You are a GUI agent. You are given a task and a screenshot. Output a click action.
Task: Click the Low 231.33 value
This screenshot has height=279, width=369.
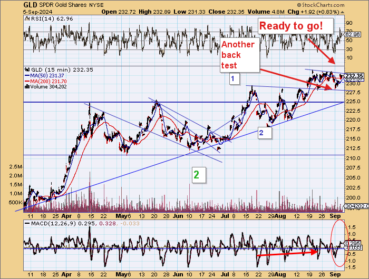click(x=189, y=12)
